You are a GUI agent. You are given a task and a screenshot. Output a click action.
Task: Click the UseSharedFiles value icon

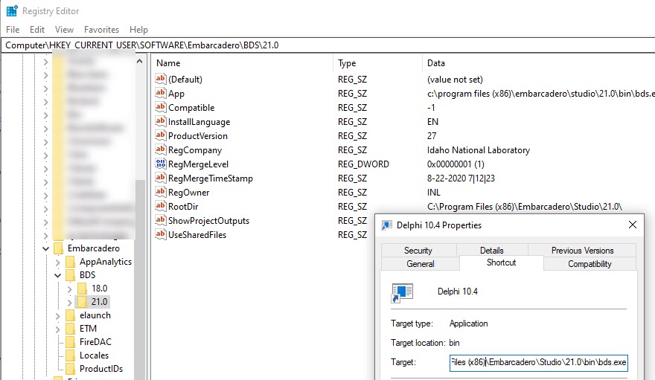pyautogui.click(x=161, y=234)
